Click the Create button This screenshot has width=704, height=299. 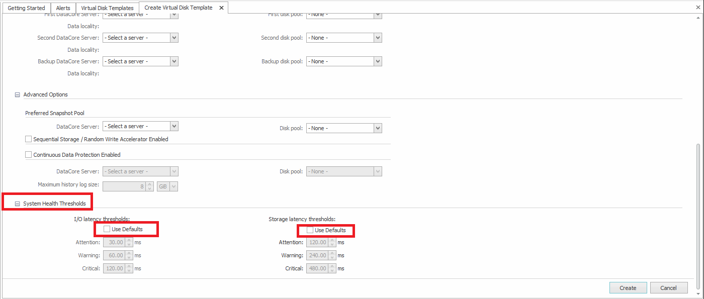628,288
